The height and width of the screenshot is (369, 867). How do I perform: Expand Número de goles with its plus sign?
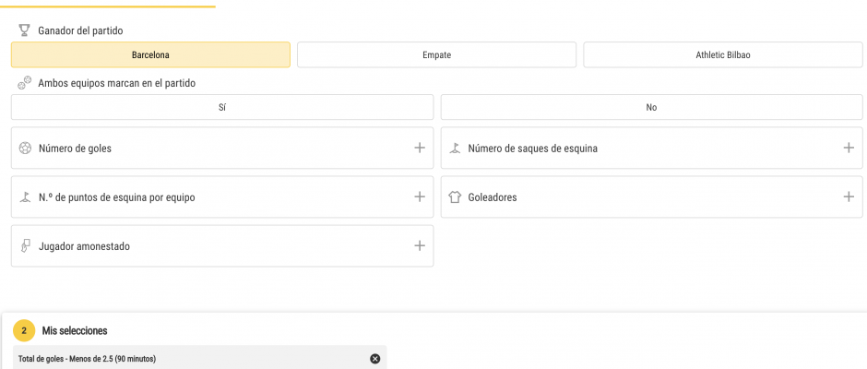coord(420,148)
